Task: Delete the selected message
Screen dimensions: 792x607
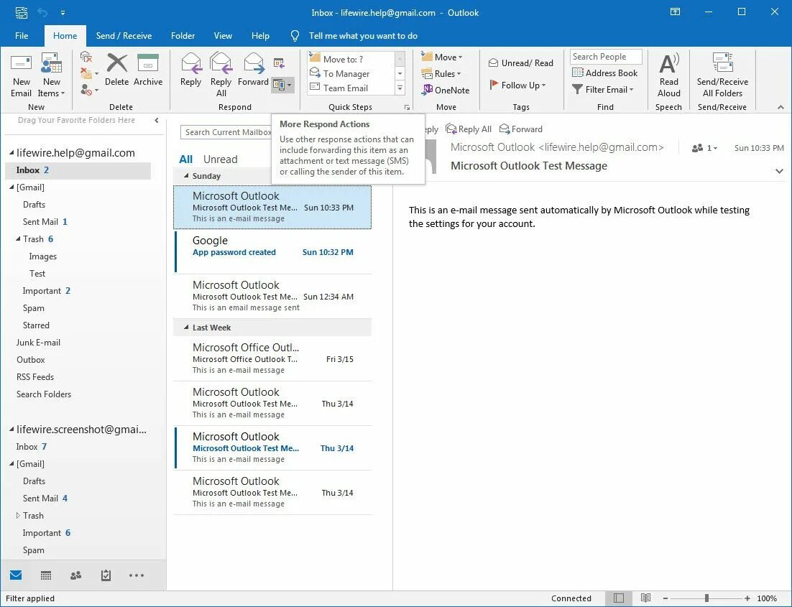Action: (116, 70)
